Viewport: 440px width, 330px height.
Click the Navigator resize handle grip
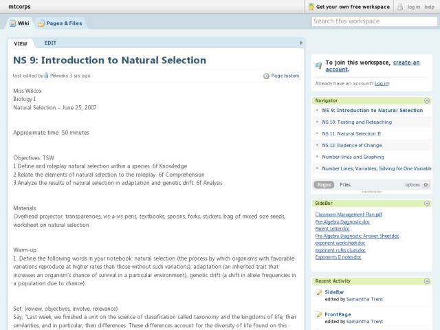[371, 192]
